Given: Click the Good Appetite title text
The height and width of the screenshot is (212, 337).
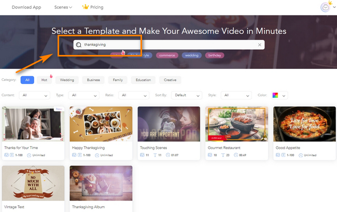Looking at the screenshot, I should point(288,148).
